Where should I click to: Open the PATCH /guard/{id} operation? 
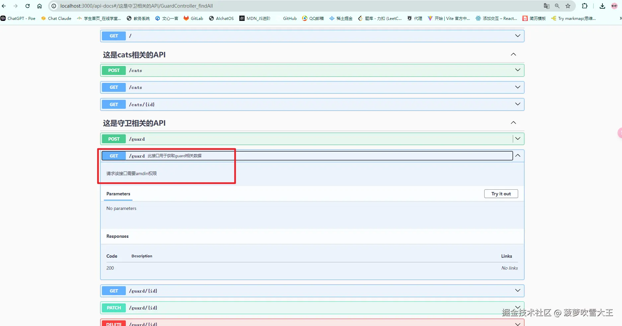pyautogui.click(x=312, y=308)
